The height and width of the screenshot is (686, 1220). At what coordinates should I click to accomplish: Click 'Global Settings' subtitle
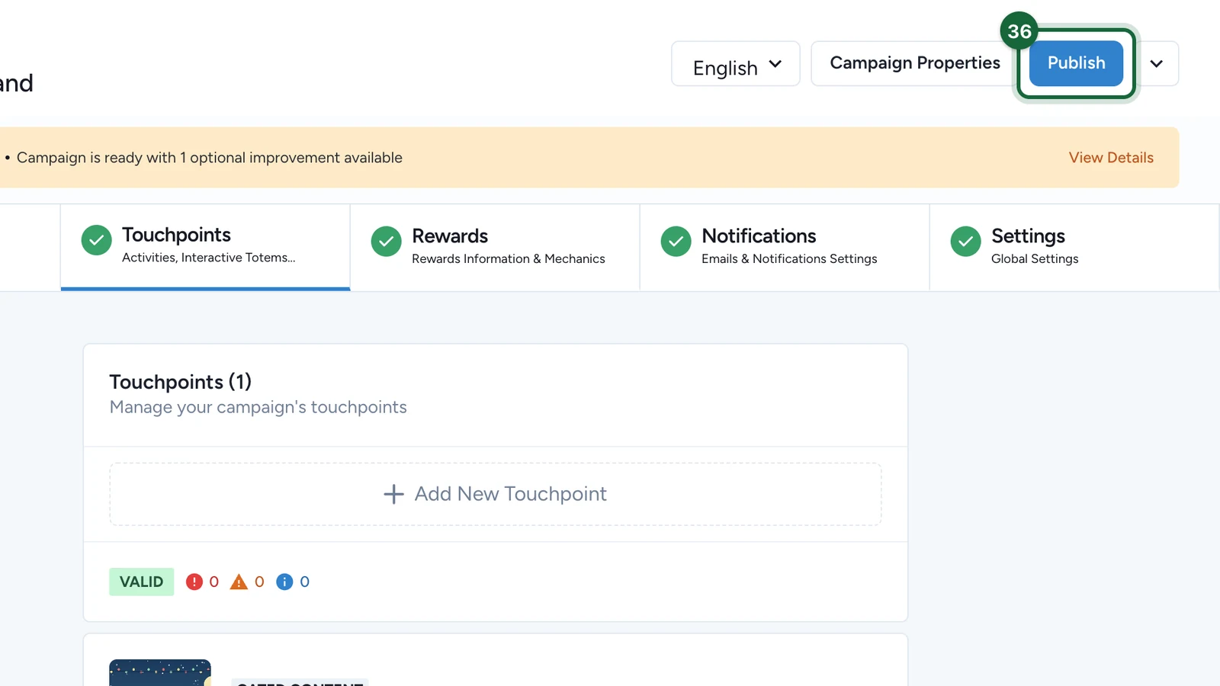(1035, 259)
